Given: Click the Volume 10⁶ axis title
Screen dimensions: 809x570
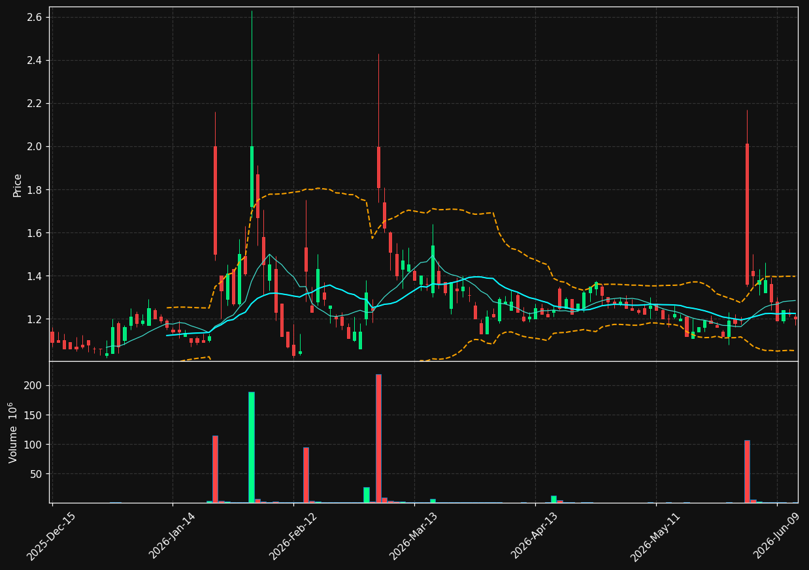Looking at the screenshot, I should [13, 432].
